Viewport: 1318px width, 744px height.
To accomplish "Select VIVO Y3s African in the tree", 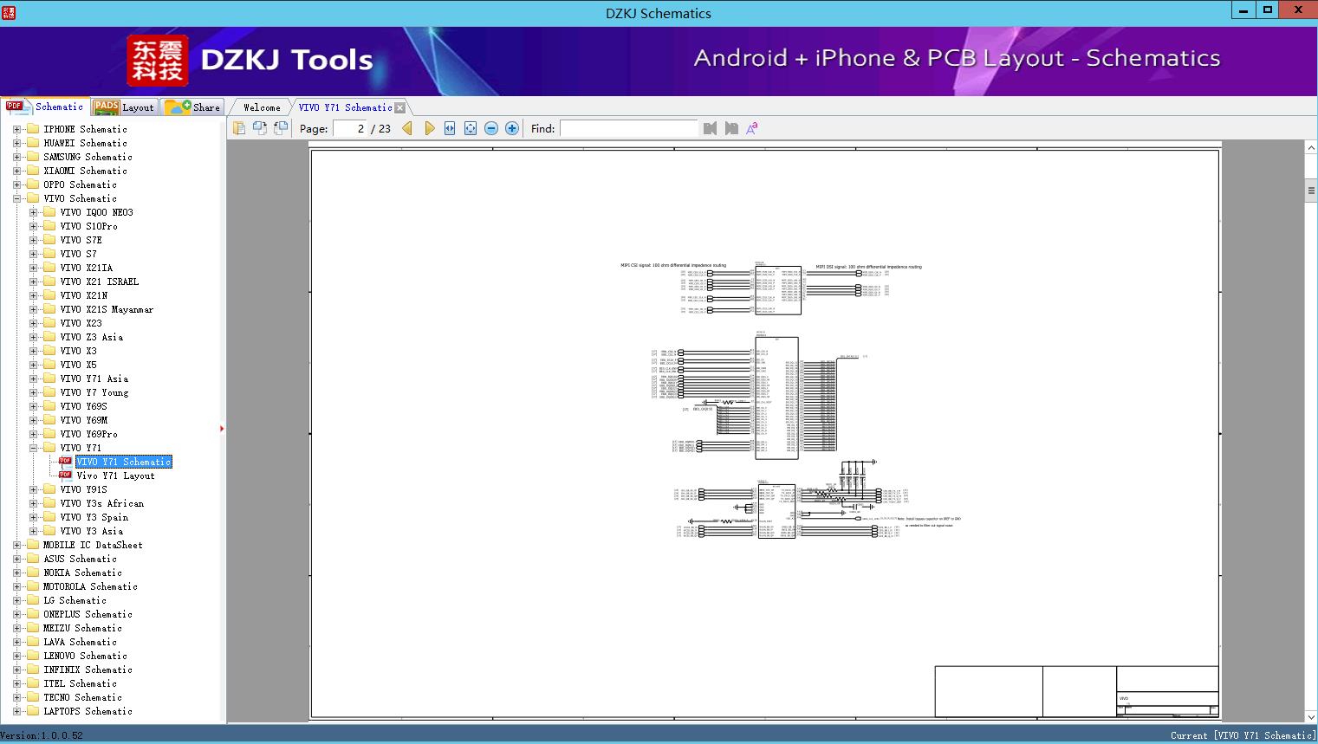I will [102, 503].
